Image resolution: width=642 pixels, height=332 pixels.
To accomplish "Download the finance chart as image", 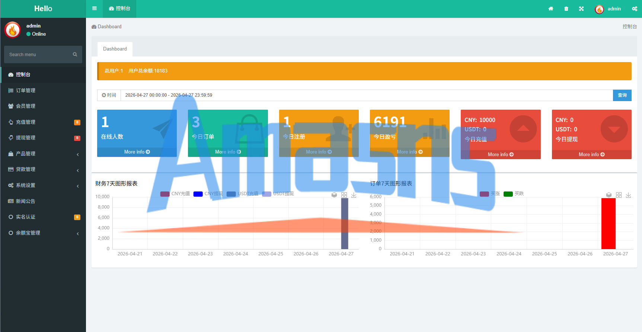I will (x=354, y=195).
